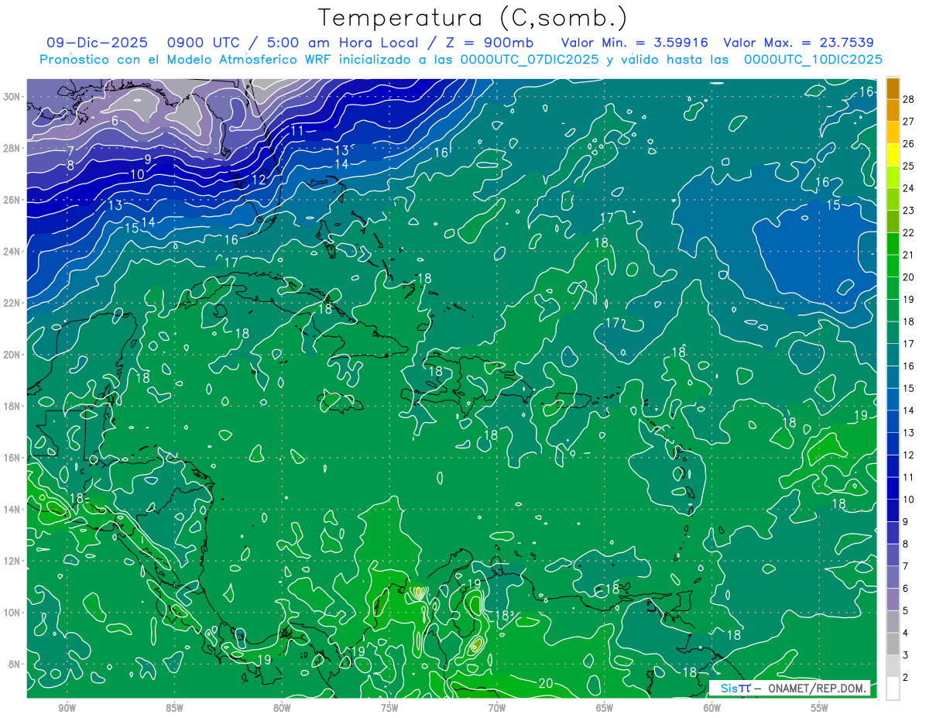Click the white swatch at color scale bottom
Viewport: 929px width, 718px height.
893,688
